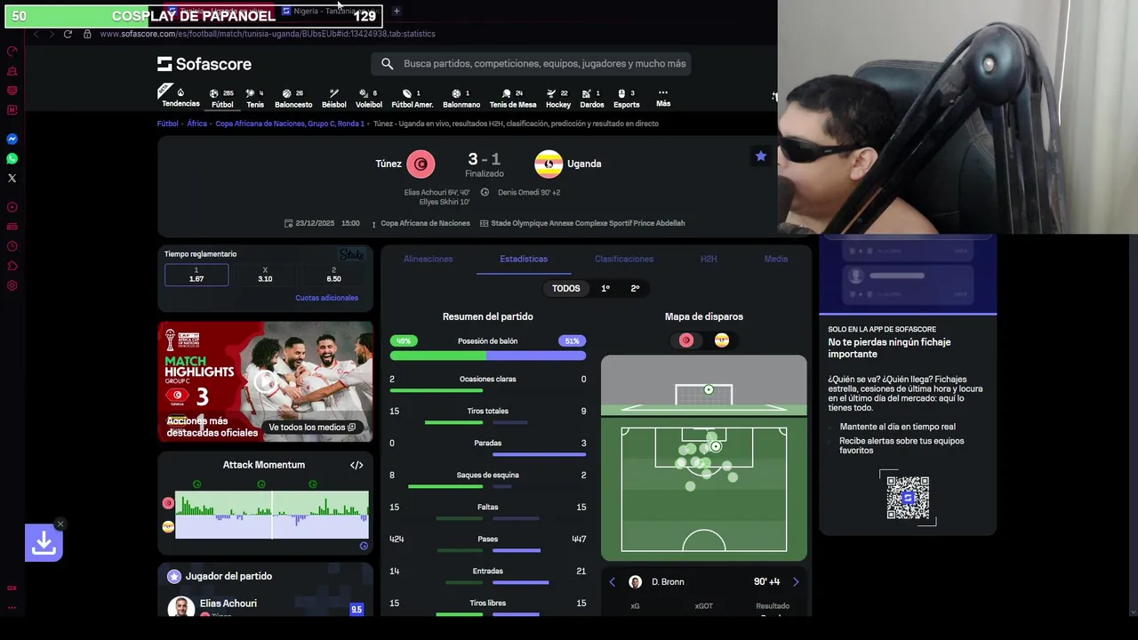Open browser sidebar settings gear
The width and height of the screenshot is (1138, 640).
coord(12,285)
